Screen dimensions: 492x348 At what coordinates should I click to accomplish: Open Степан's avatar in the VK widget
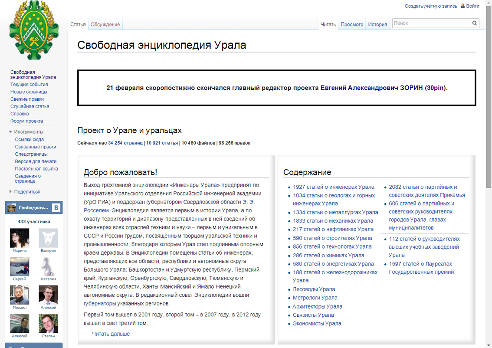pyautogui.click(x=48, y=323)
